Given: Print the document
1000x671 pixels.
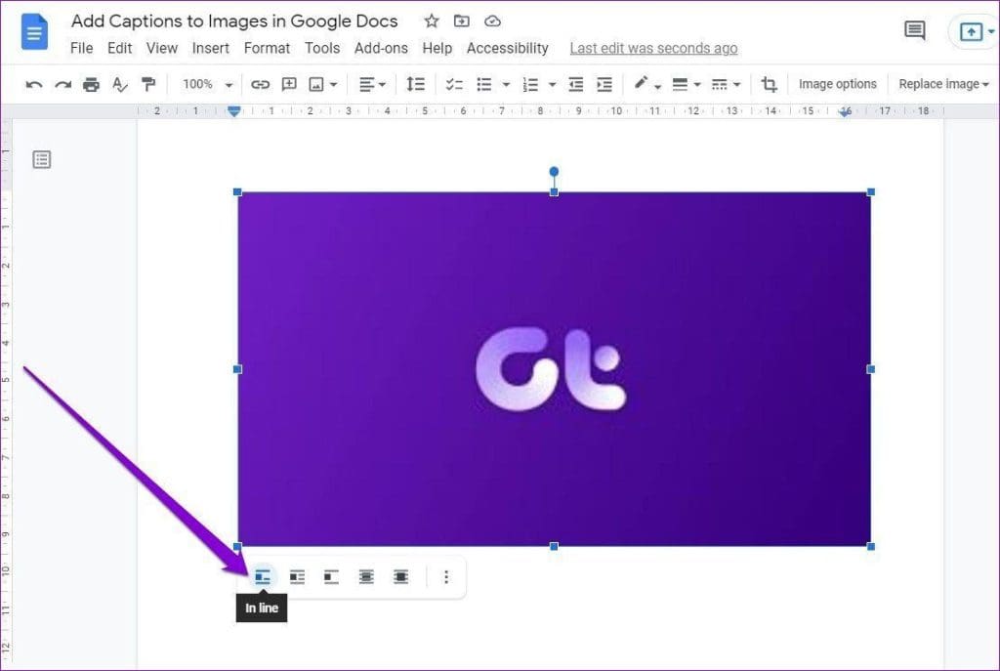Looking at the screenshot, I should (x=91, y=84).
